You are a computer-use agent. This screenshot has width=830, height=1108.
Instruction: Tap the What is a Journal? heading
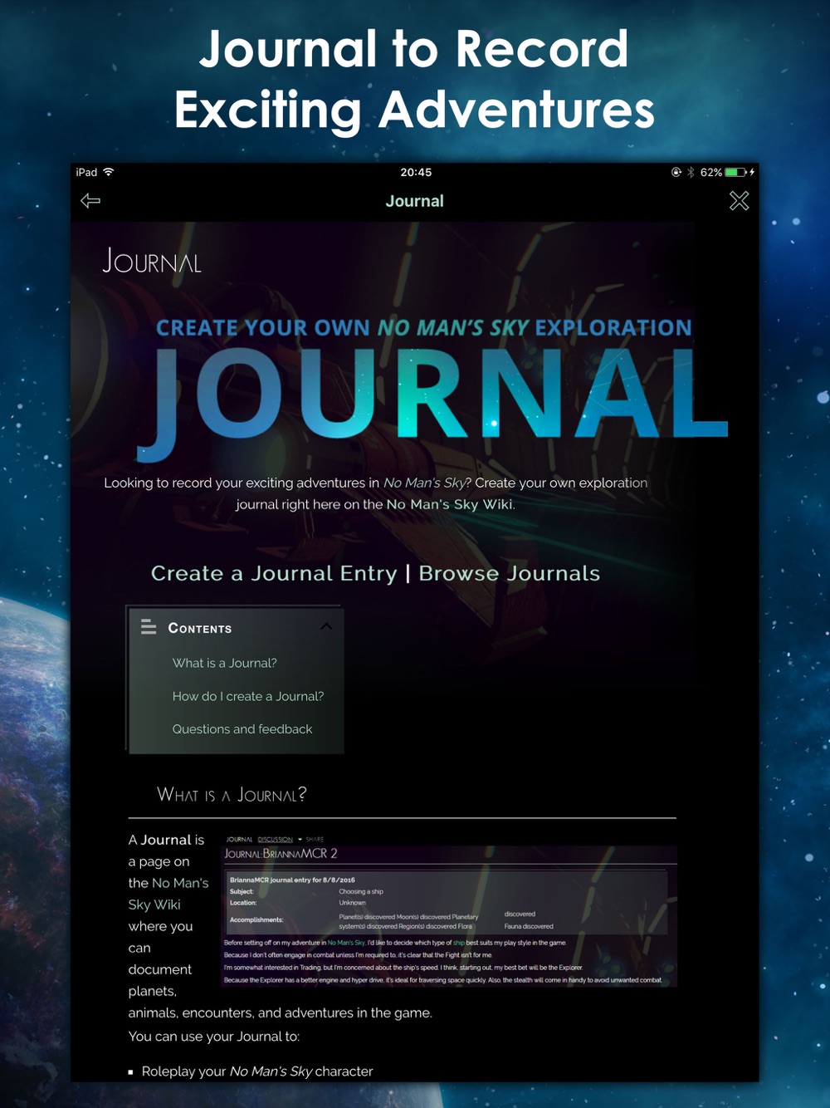[x=232, y=795]
